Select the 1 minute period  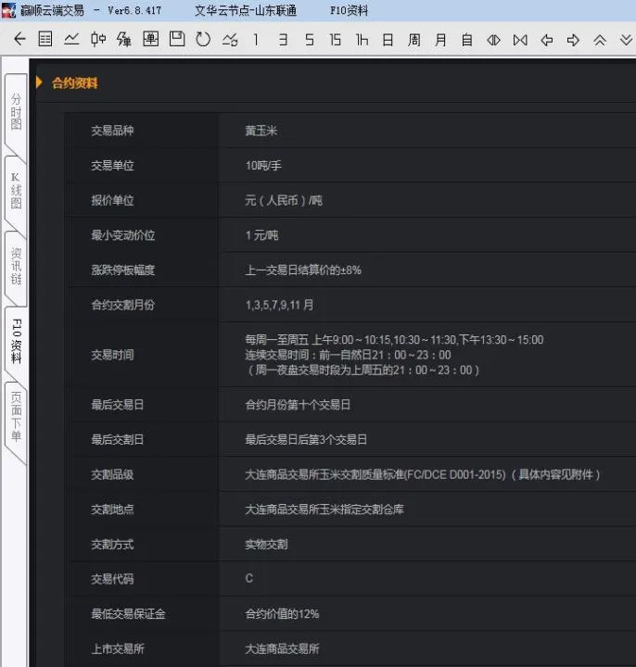[x=256, y=40]
